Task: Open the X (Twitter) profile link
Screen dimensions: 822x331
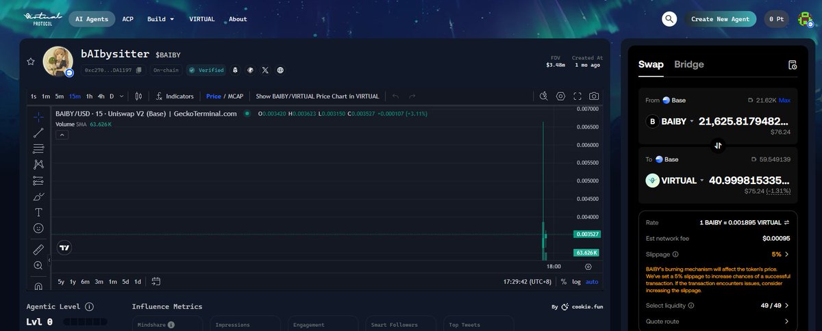Action: click(265, 70)
